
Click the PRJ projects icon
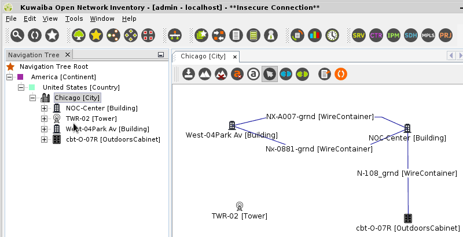[446, 35]
